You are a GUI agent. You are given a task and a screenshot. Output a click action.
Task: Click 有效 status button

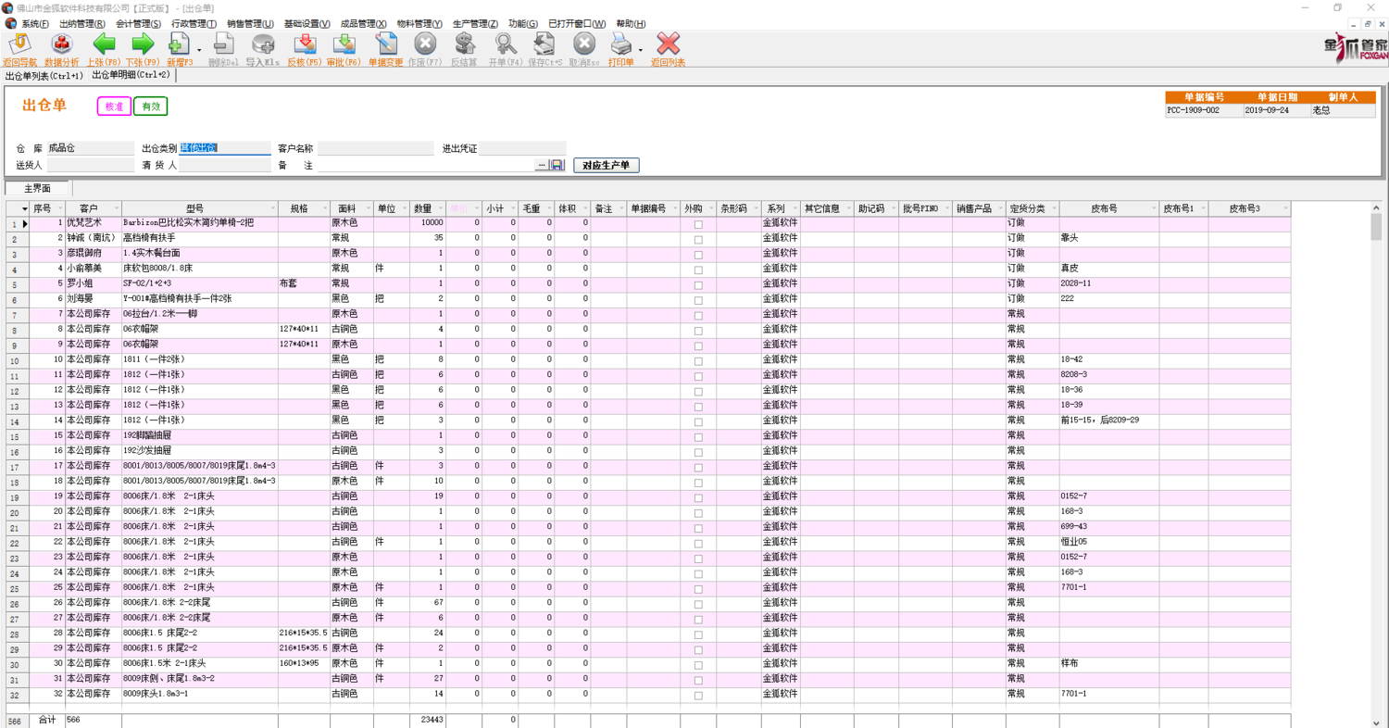click(x=150, y=107)
